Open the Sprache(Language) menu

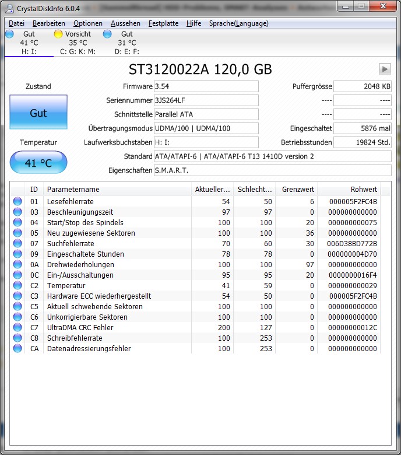(238, 23)
